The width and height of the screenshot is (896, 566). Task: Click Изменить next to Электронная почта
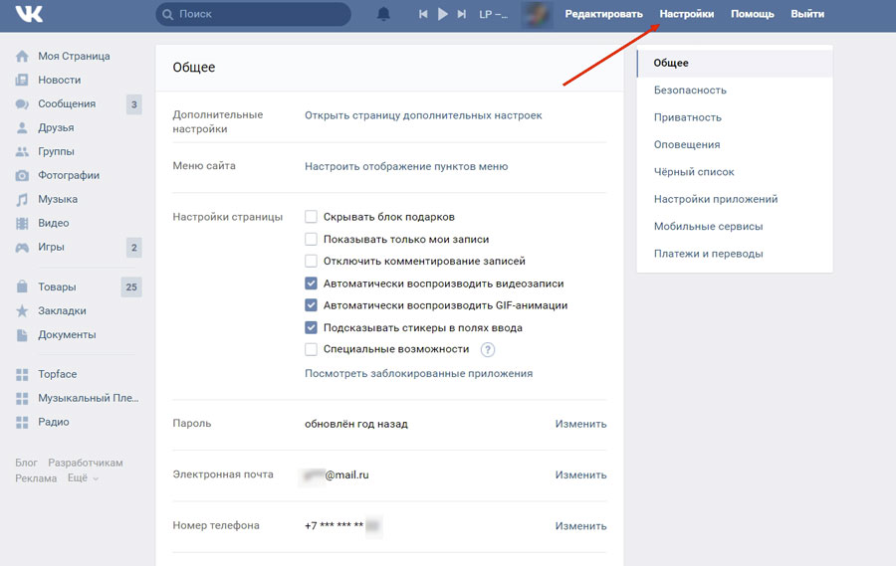580,474
